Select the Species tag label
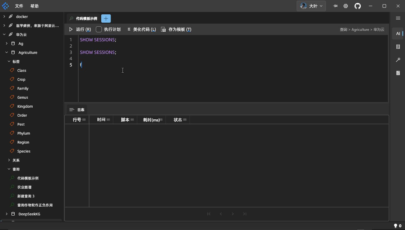Viewport: 405px width, 230px height. [24, 151]
